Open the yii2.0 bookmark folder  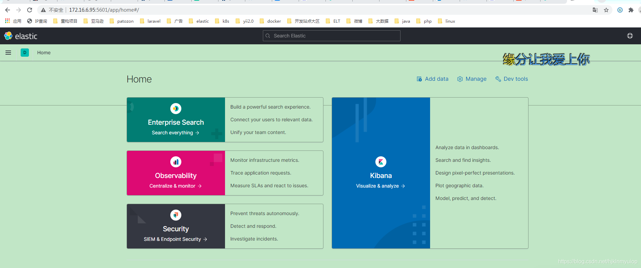245,21
